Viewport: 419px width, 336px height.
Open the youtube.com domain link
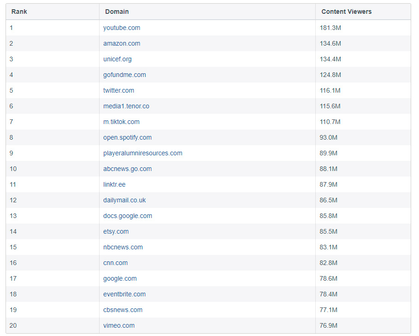[x=122, y=28]
